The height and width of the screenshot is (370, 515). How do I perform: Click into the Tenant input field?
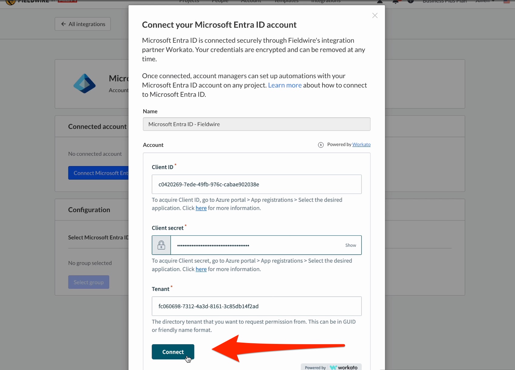[x=256, y=306]
